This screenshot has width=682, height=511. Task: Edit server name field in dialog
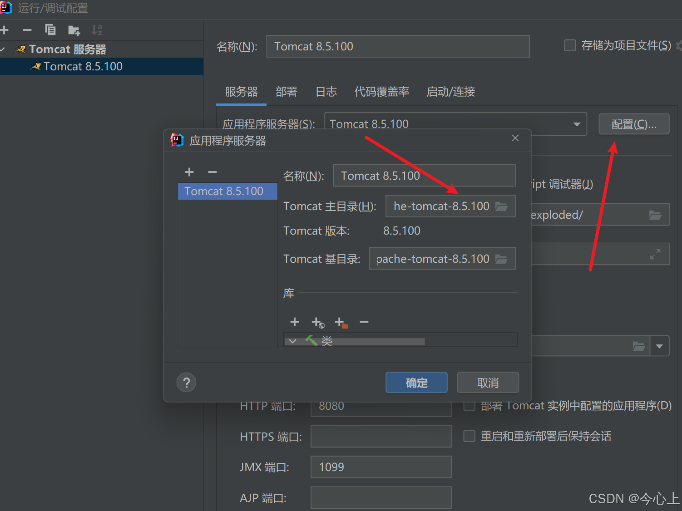click(424, 176)
